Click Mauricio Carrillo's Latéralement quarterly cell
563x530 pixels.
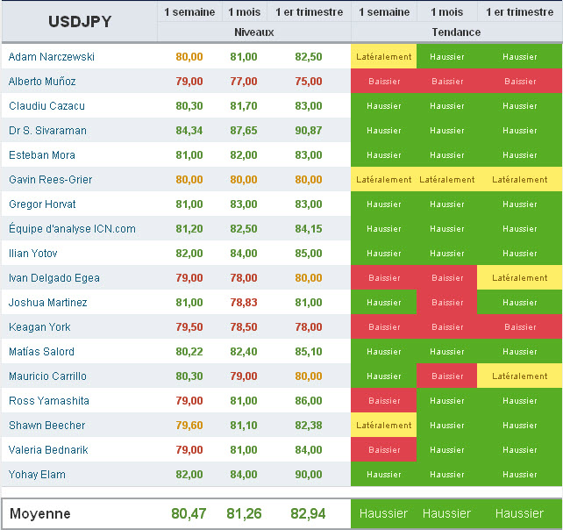click(x=519, y=376)
